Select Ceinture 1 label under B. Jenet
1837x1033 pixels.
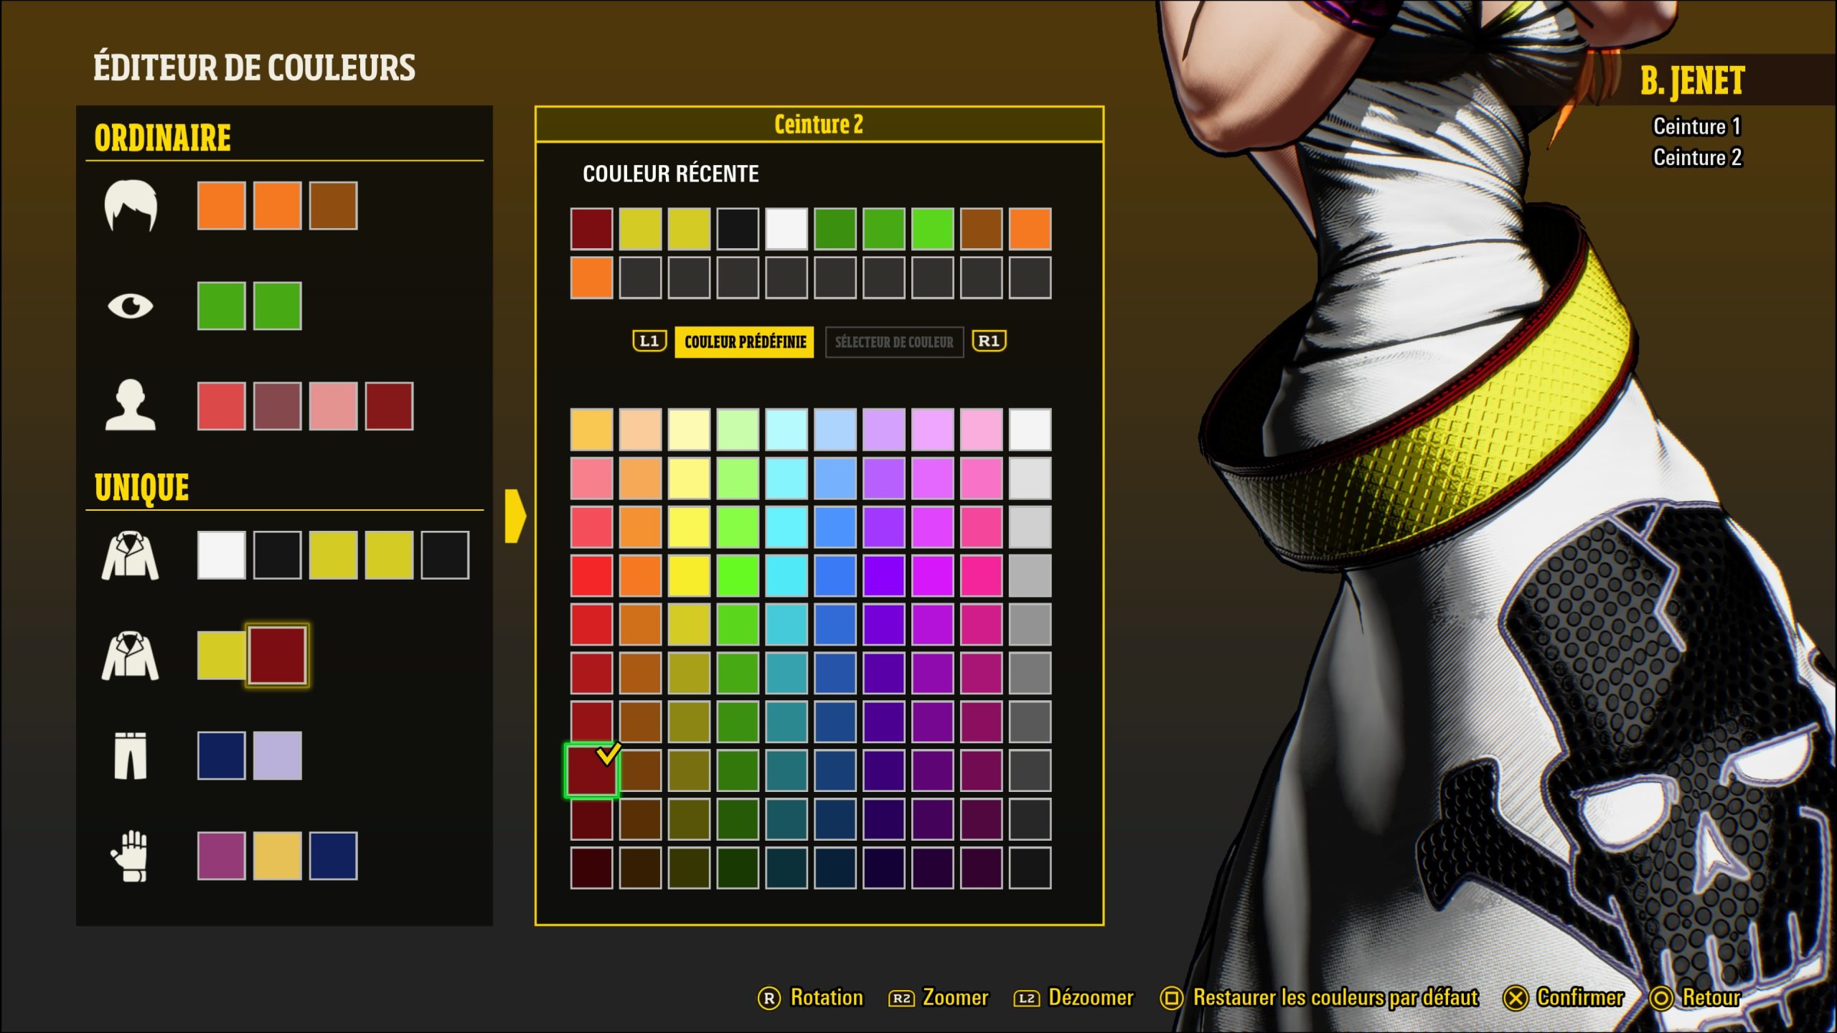(1696, 127)
